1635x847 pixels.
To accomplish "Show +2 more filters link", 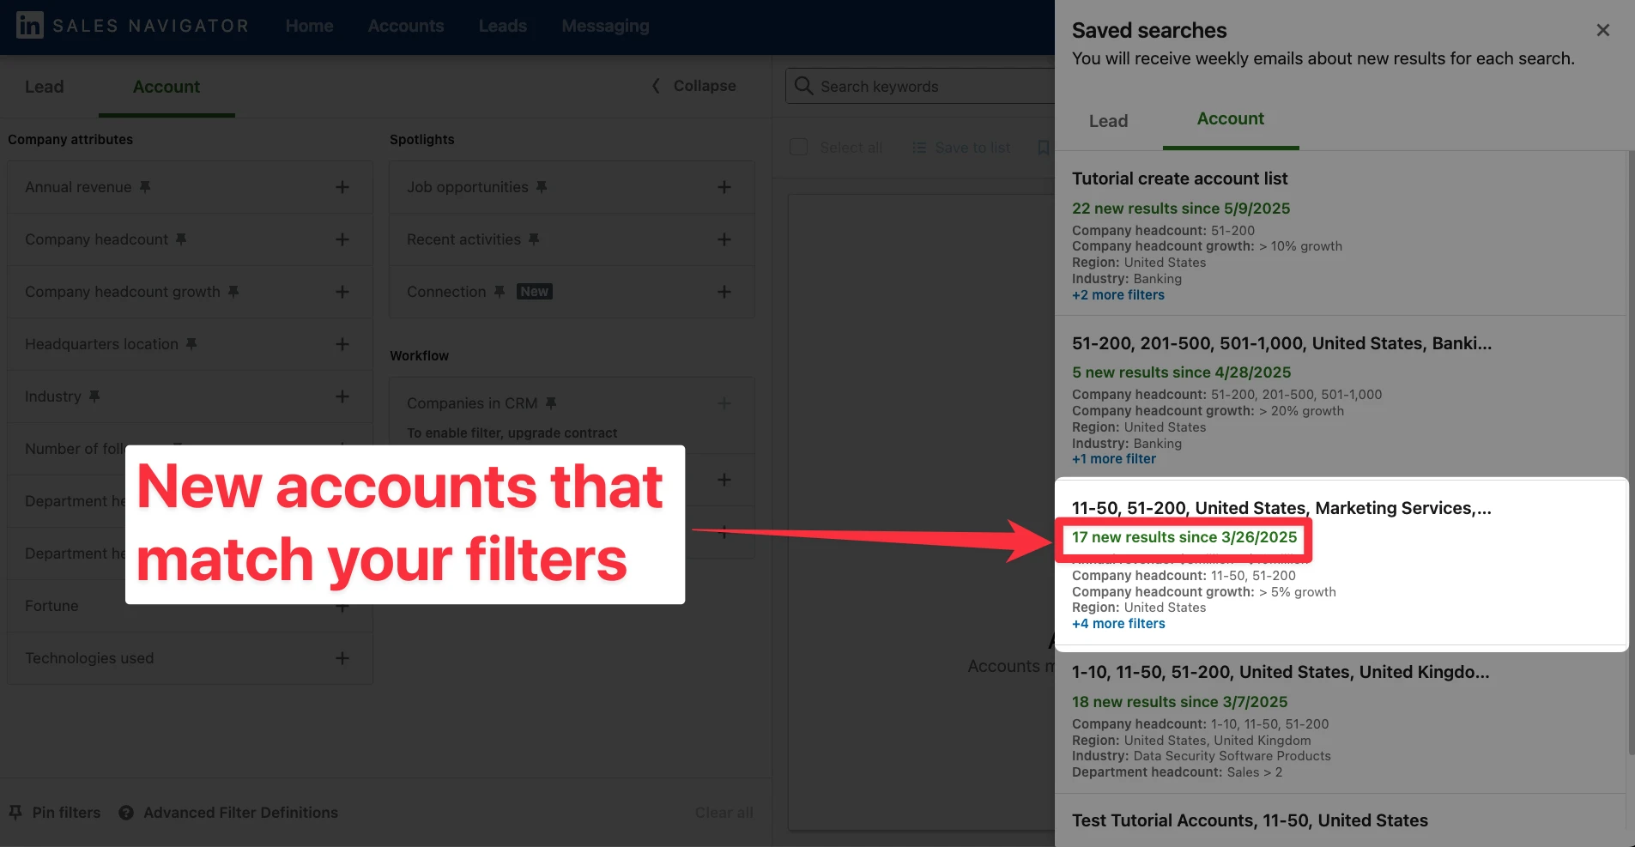I will click(1118, 295).
